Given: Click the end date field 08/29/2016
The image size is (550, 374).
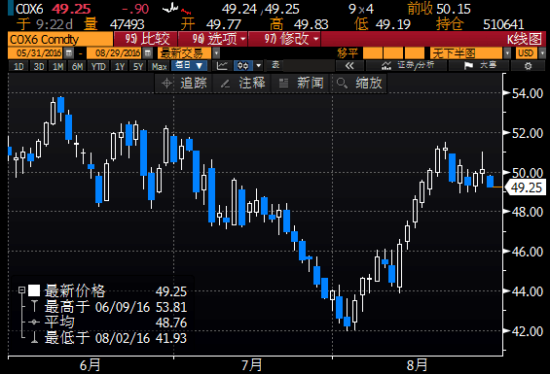Looking at the screenshot, I should 115,53.
